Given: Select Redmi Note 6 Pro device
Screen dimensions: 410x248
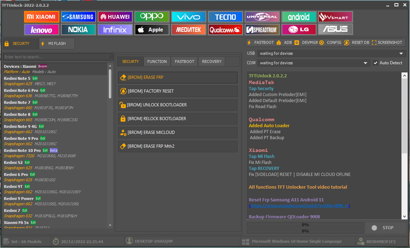Looking at the screenshot, I should tap(55, 93).
